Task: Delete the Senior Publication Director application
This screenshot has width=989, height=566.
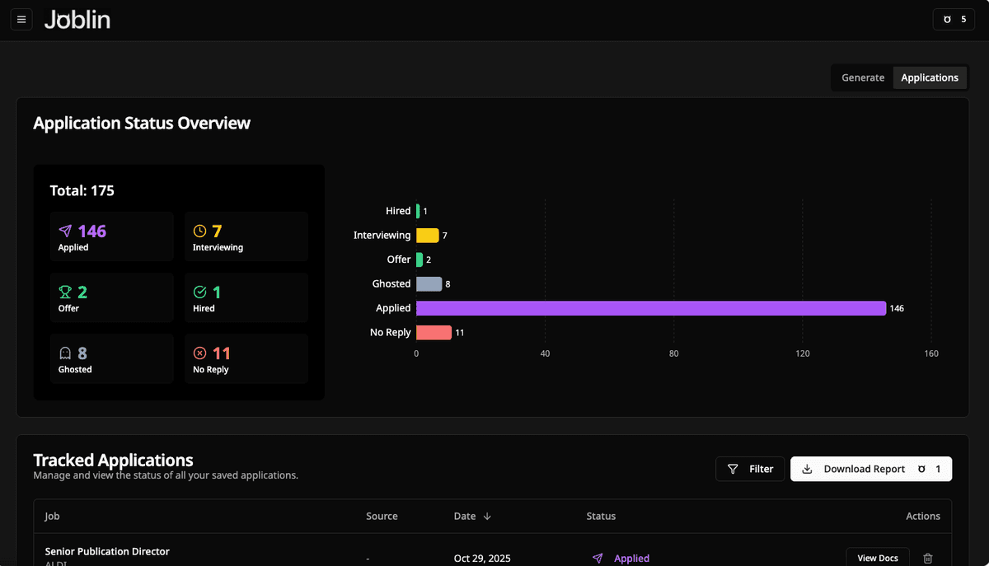Action: [928, 558]
